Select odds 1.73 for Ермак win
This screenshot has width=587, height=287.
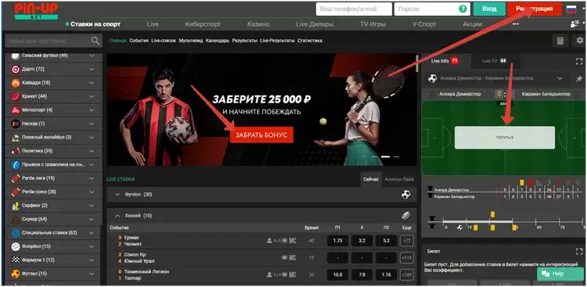337,241
